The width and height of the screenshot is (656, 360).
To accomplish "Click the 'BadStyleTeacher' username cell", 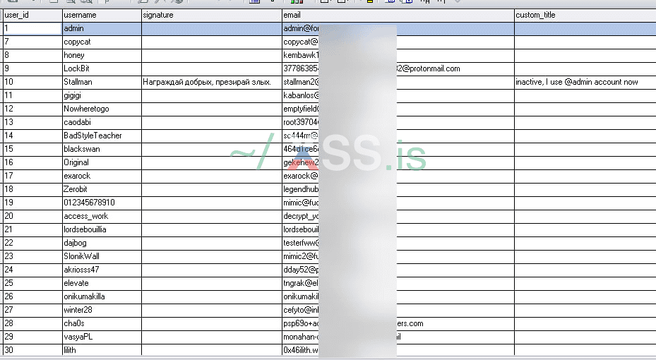I will (x=102, y=136).
